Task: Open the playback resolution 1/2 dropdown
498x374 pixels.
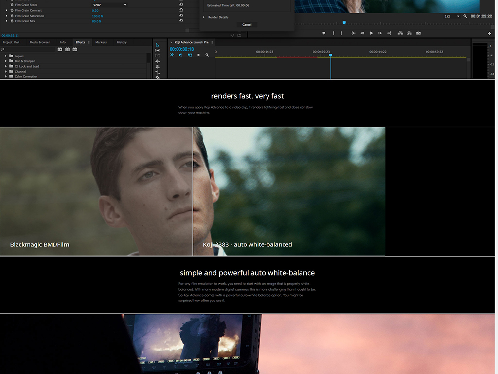Action: (452, 16)
